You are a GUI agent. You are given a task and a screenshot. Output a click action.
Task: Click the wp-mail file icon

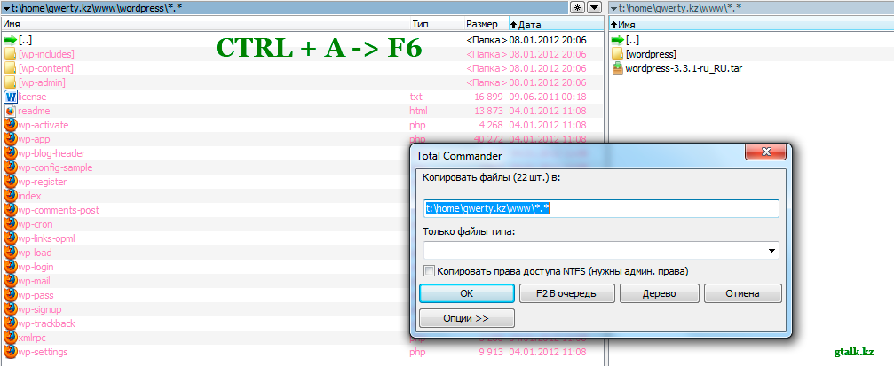pos(11,281)
